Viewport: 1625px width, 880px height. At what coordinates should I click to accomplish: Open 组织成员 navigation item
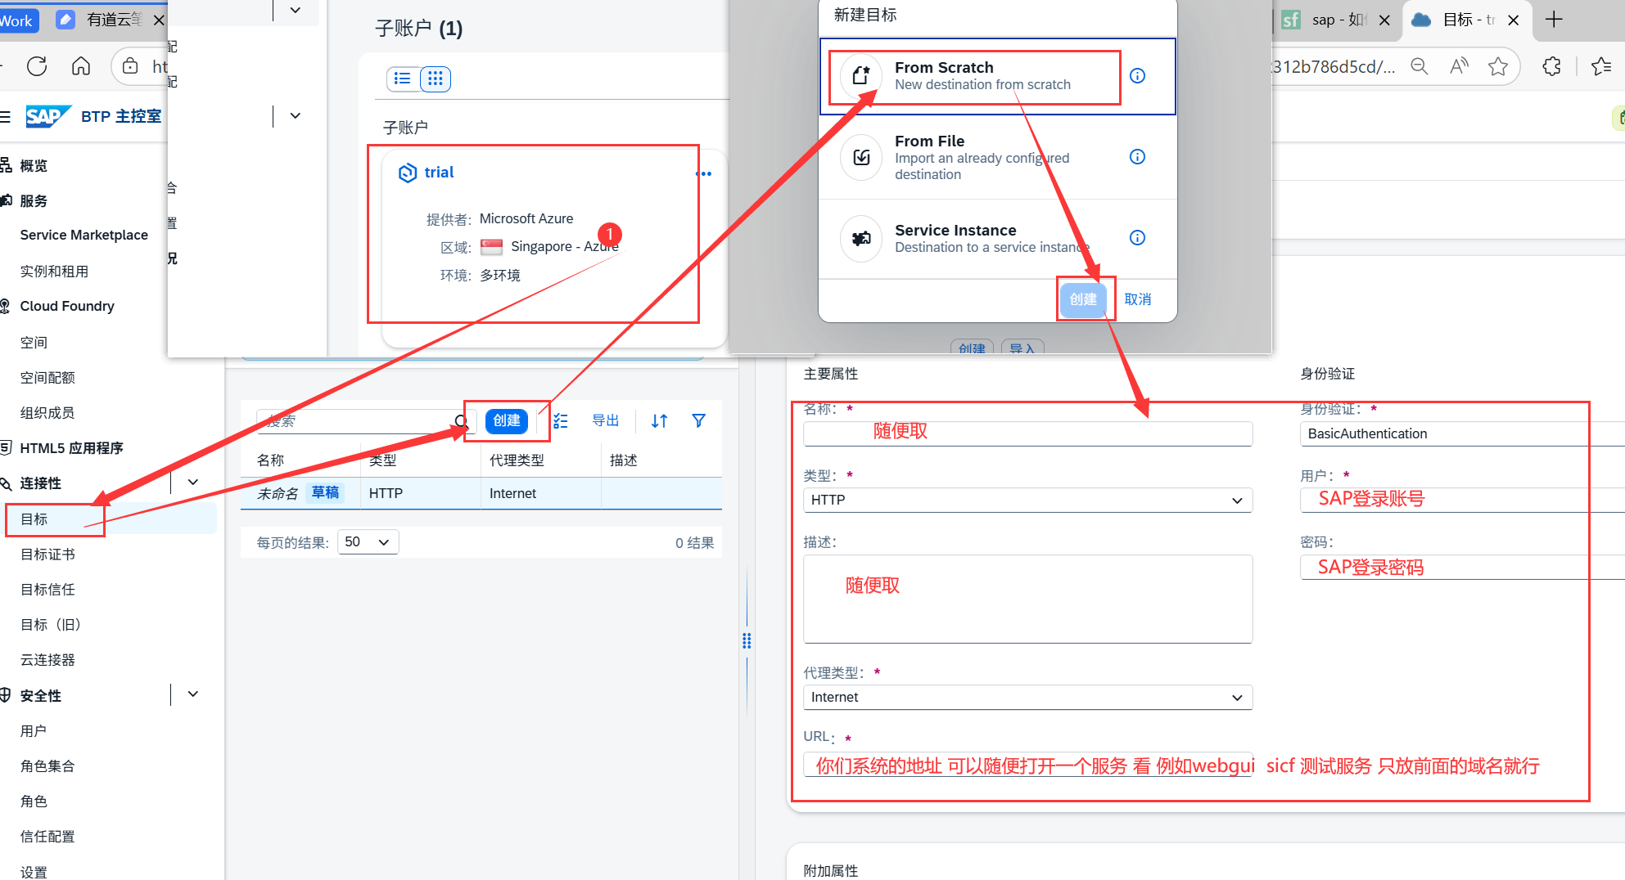click(47, 413)
